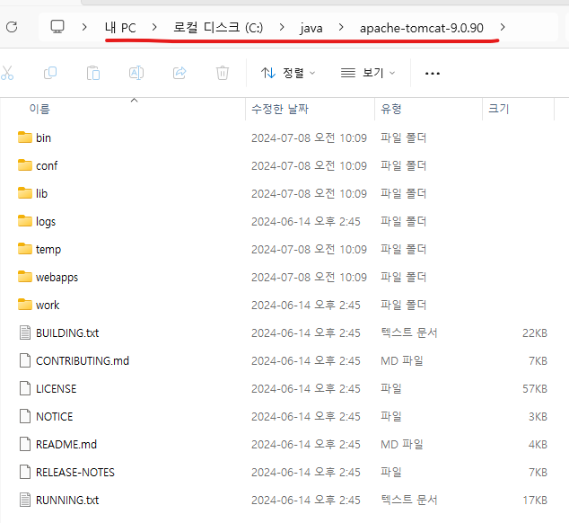Click the This PC monitor icon in the breadcrumb
The image size is (569, 523).
tap(57, 27)
